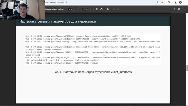The width and height of the screenshot is (188, 106).
Task: Click the redo arrow in PDF toolbar
Action: (118, 9)
